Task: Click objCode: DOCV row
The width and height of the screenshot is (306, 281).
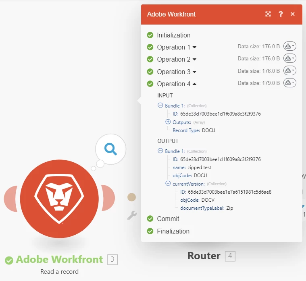Action: (197, 200)
